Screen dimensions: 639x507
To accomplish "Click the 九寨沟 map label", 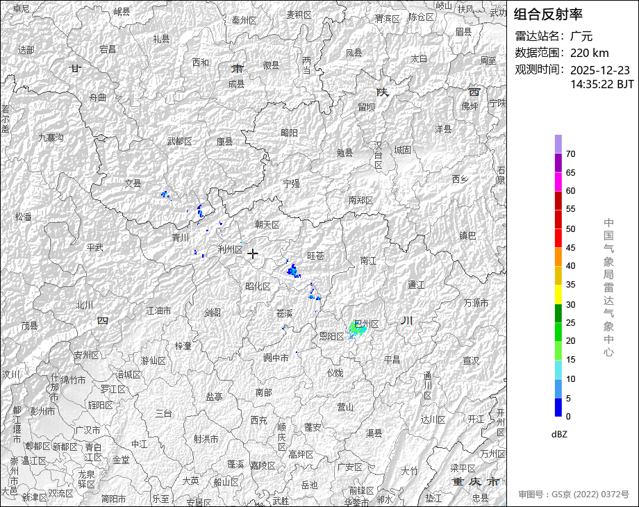I will pyautogui.click(x=51, y=138).
